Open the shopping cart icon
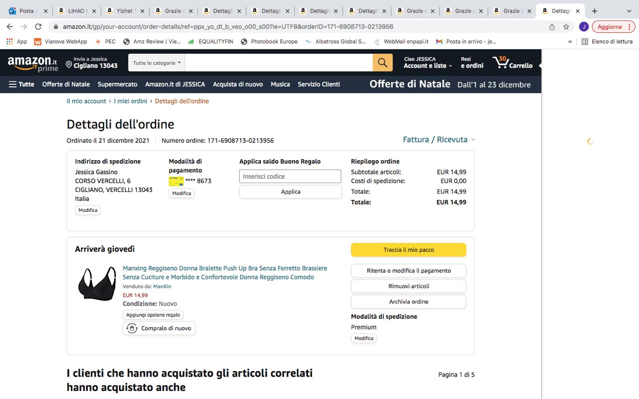The height and width of the screenshot is (399, 639). coord(512,63)
